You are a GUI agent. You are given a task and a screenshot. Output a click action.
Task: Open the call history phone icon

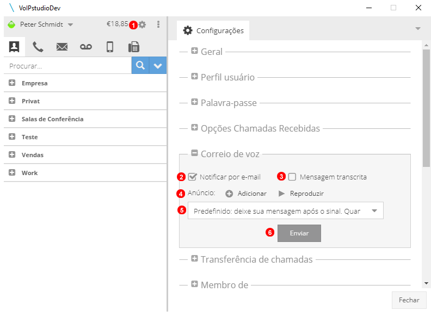coord(38,47)
